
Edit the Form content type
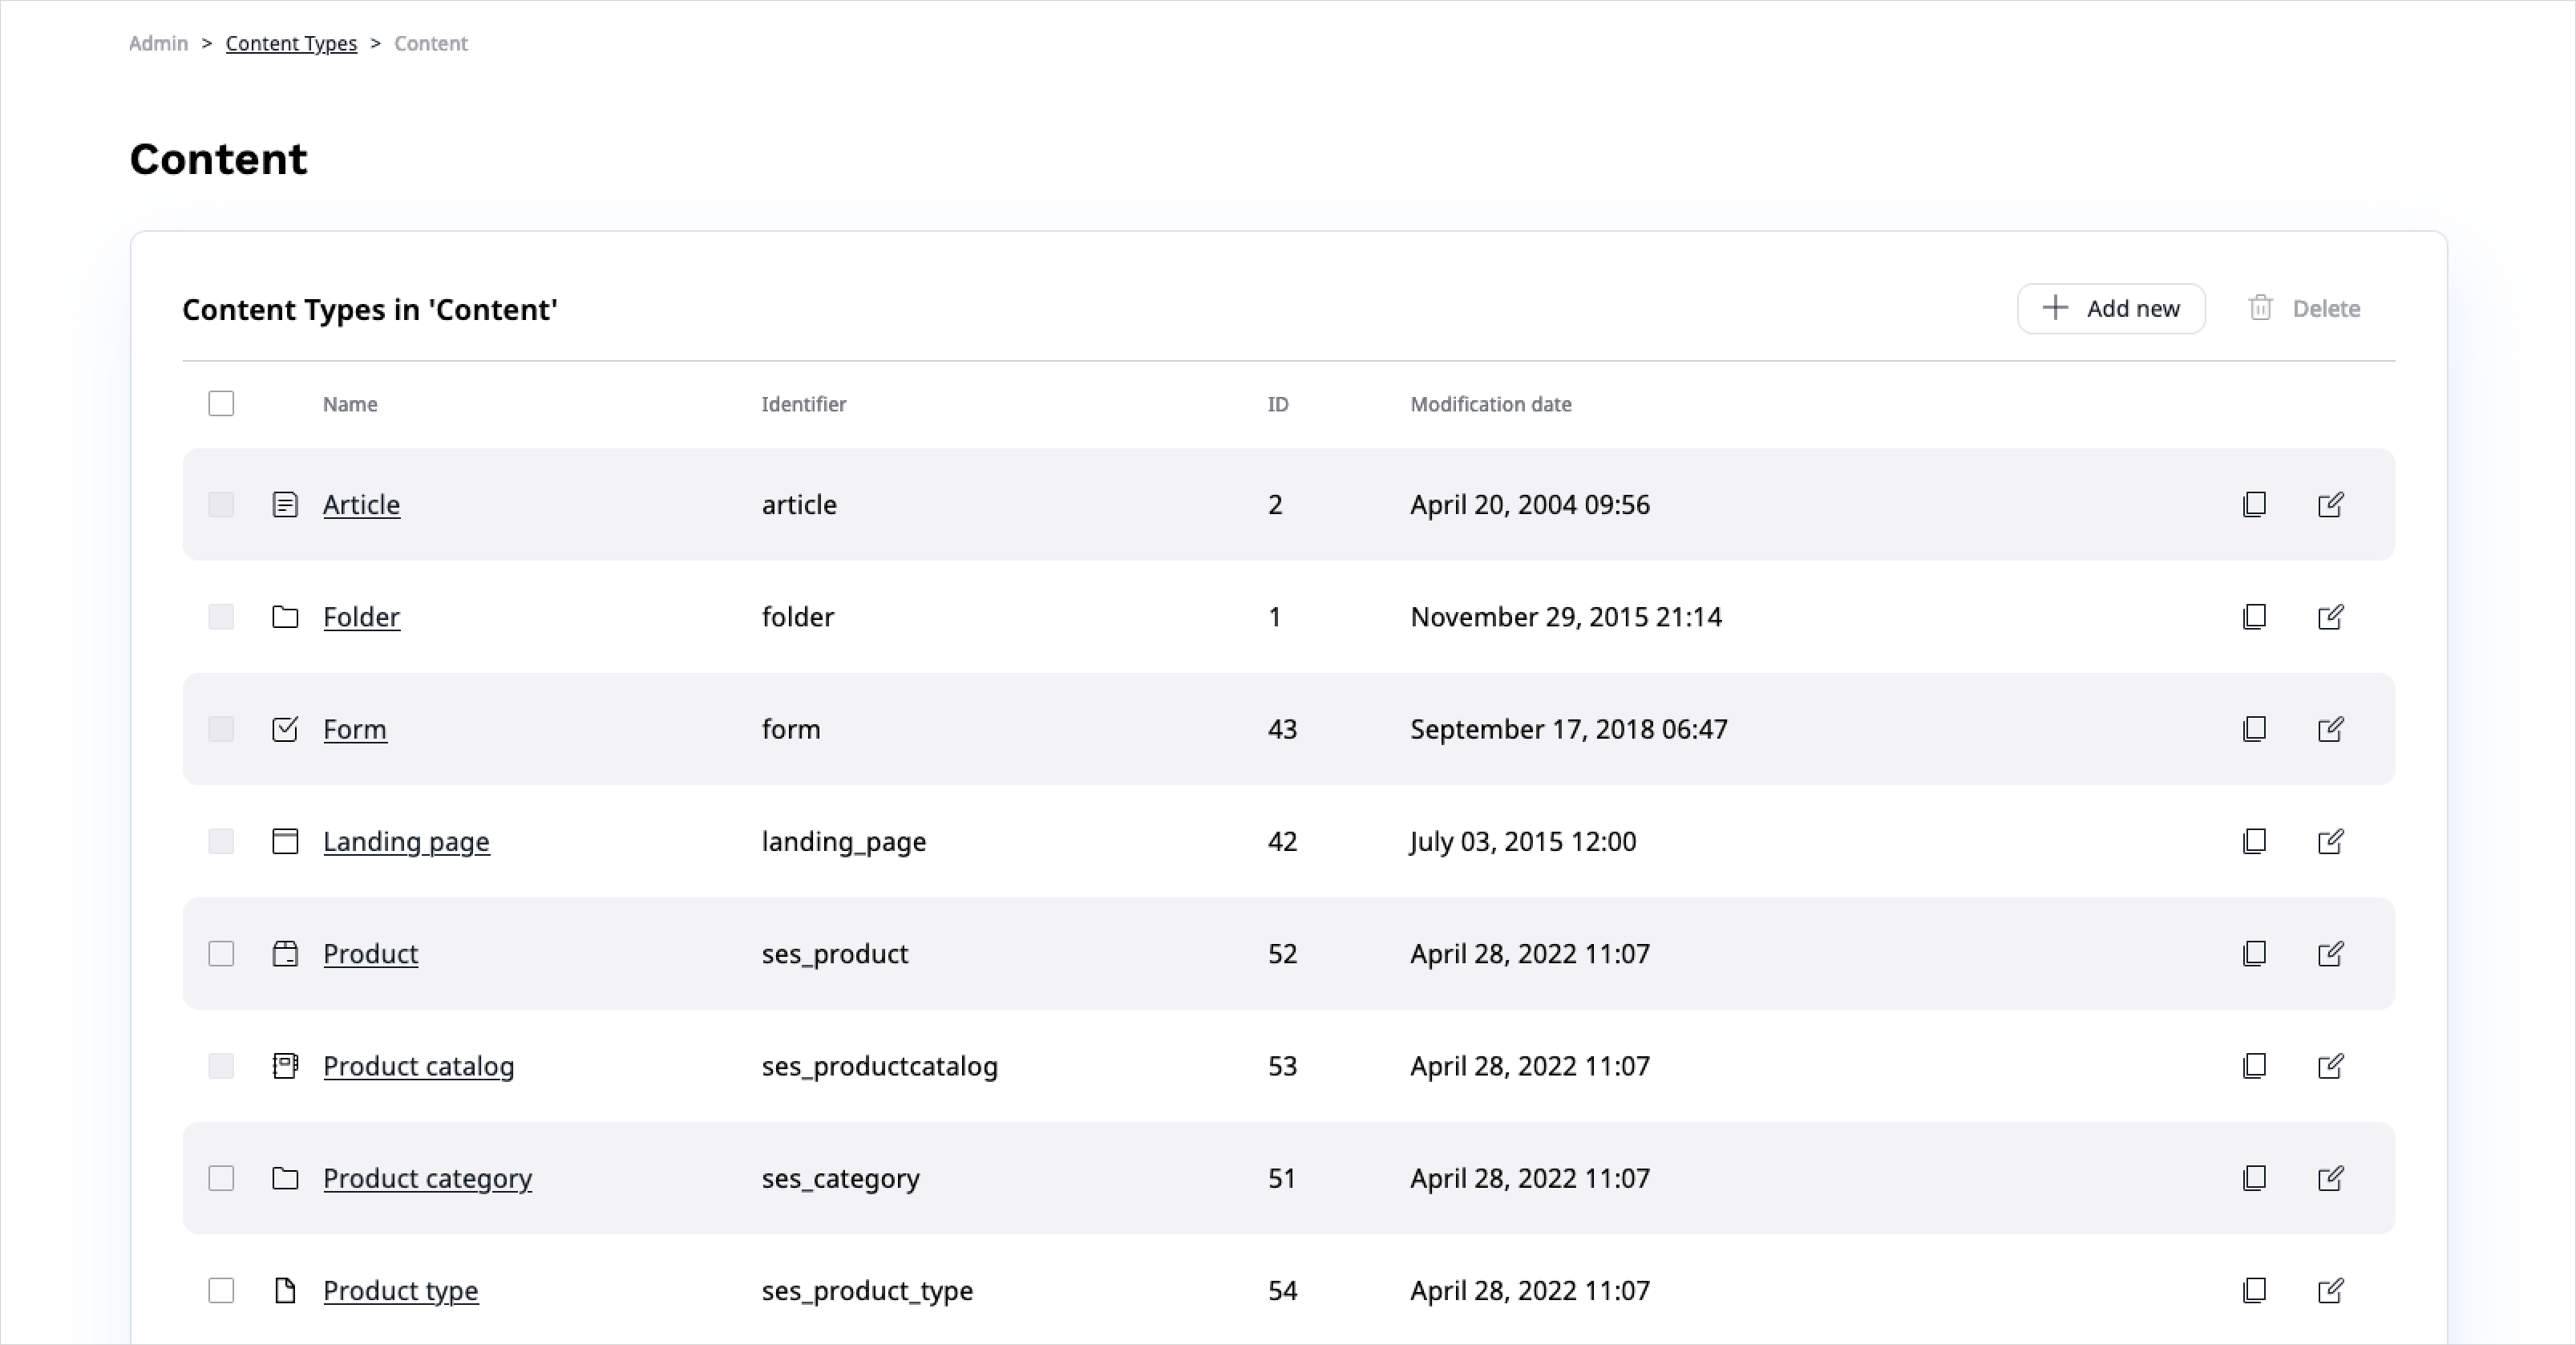2330,729
